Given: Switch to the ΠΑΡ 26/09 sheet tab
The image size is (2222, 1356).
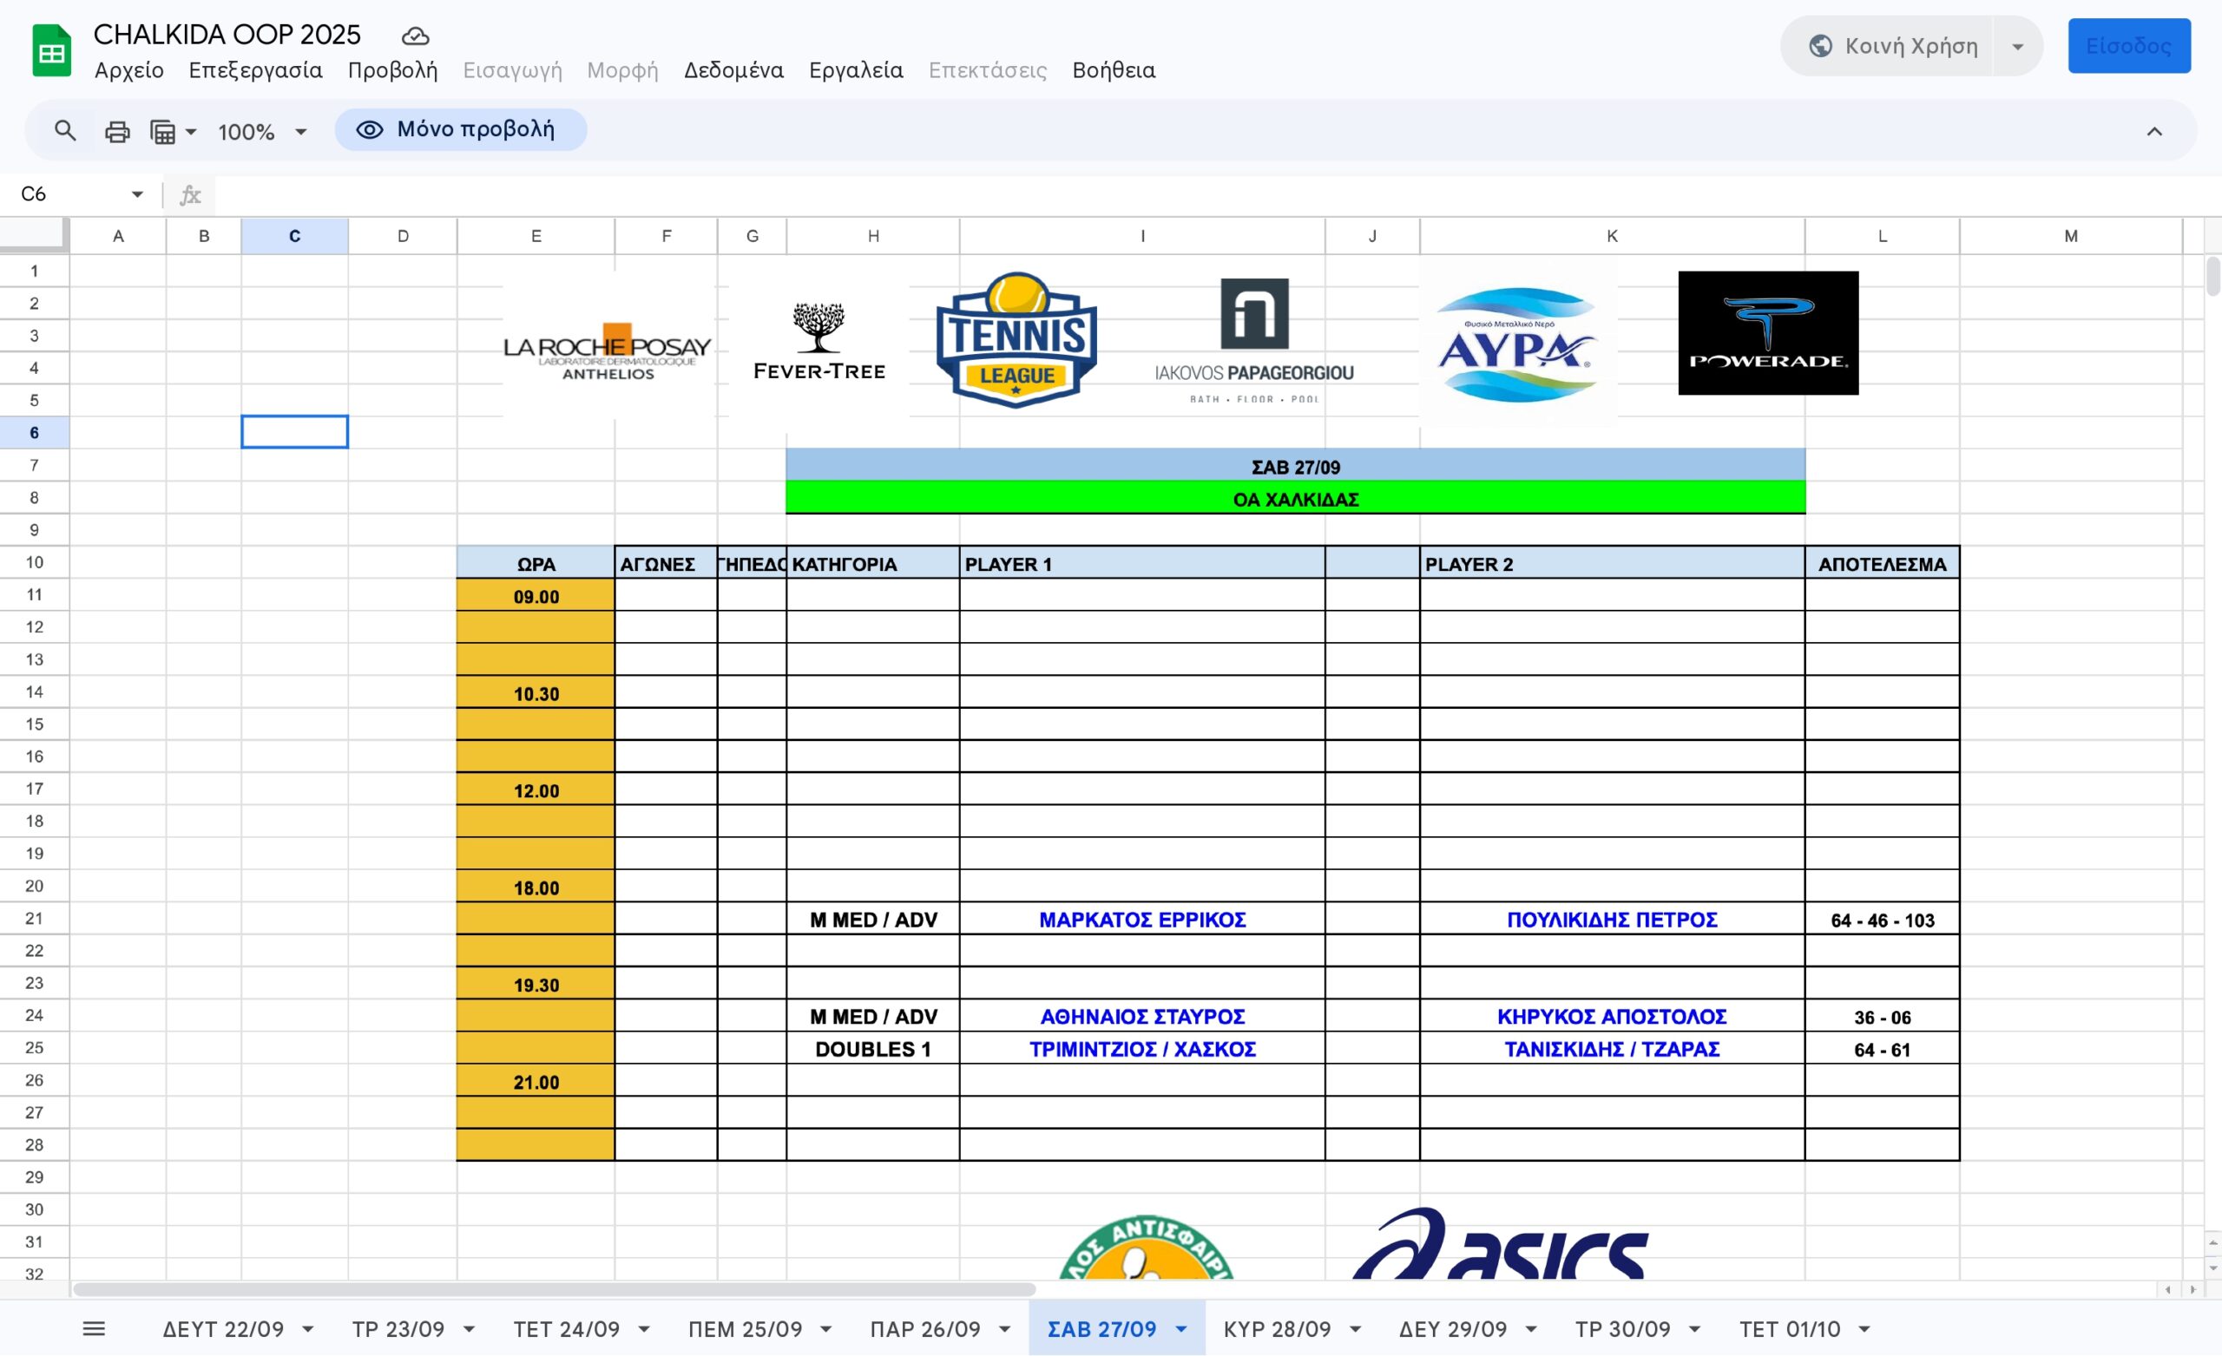Looking at the screenshot, I should pyautogui.click(x=924, y=1329).
